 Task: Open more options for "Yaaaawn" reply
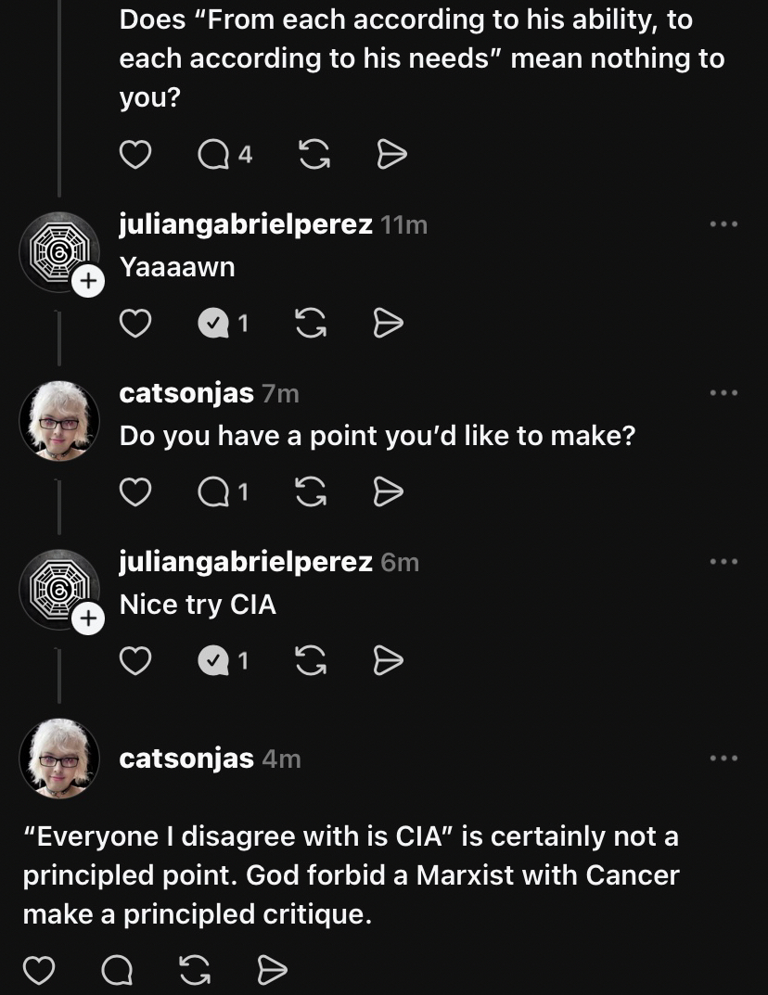[723, 224]
